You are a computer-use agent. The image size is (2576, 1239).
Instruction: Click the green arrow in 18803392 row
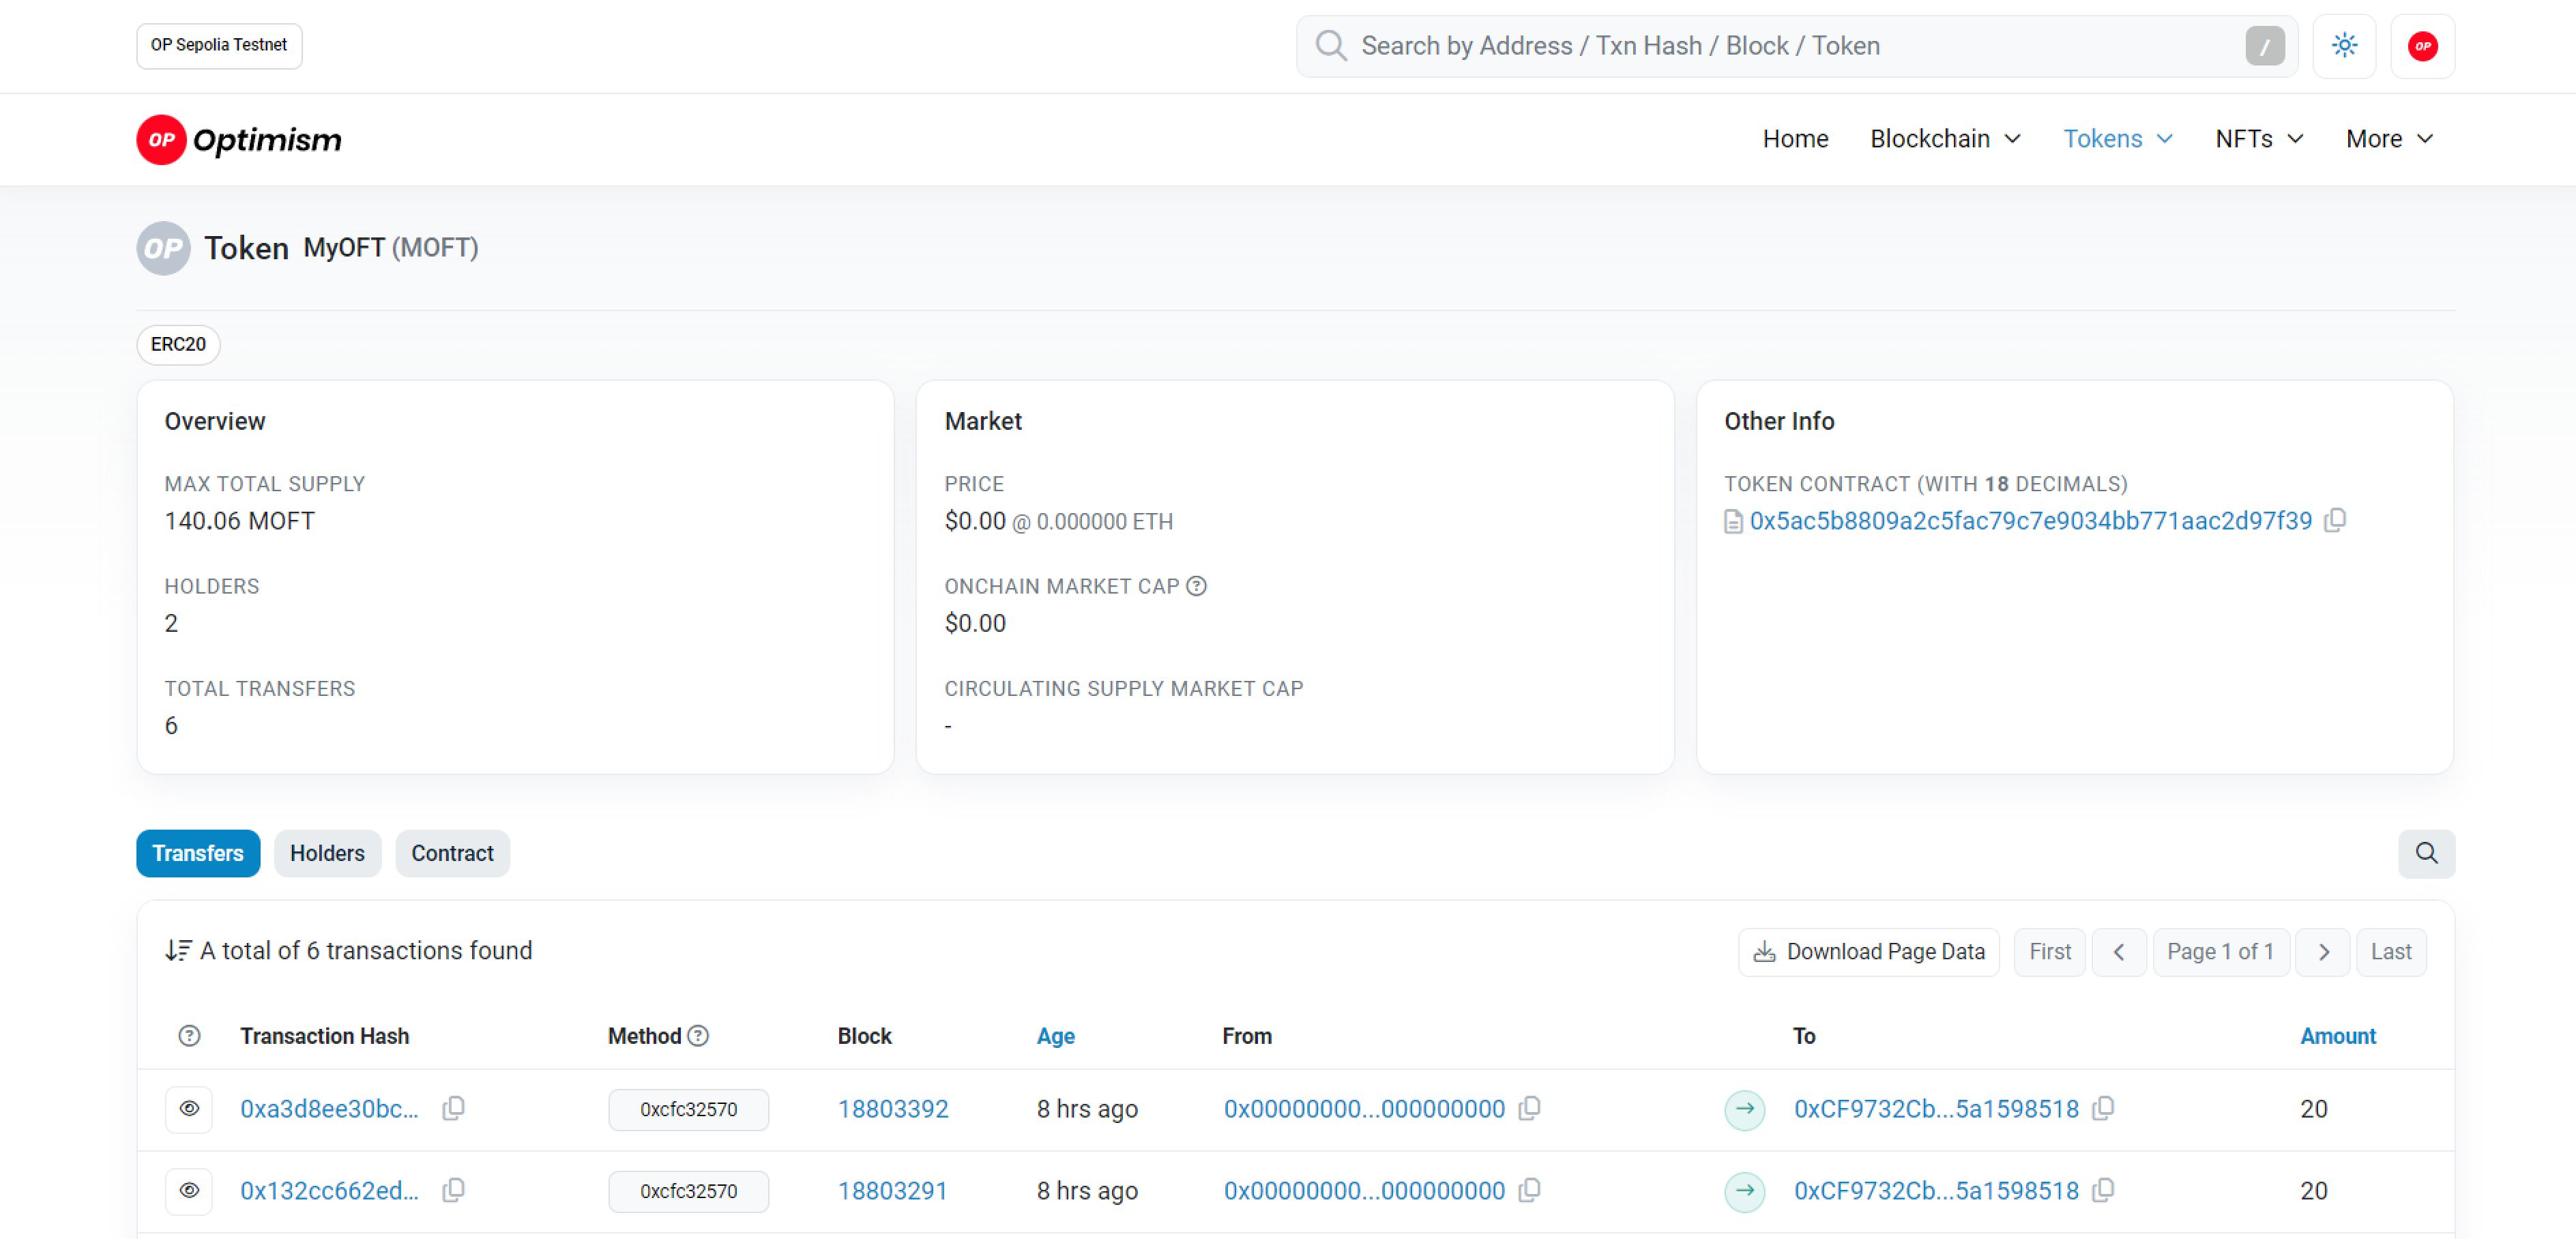click(1744, 1109)
